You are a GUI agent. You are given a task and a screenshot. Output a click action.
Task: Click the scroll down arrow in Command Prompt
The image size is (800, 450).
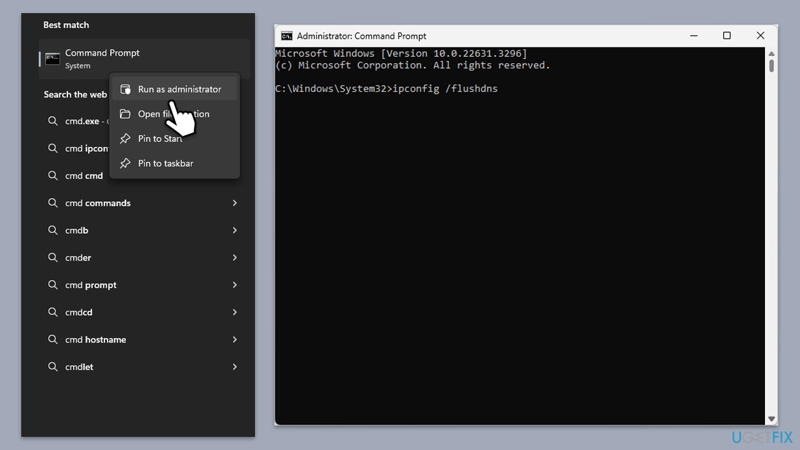point(772,419)
